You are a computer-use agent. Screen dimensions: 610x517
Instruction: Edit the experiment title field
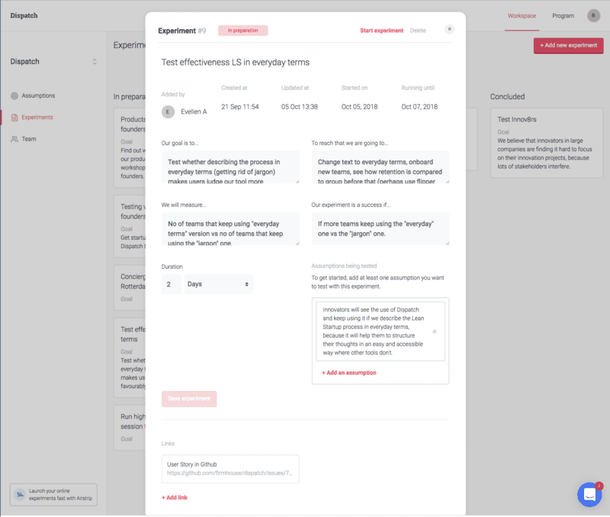point(236,63)
